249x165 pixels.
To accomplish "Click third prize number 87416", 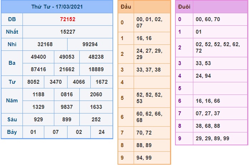I will pyautogui.click(x=39, y=69).
